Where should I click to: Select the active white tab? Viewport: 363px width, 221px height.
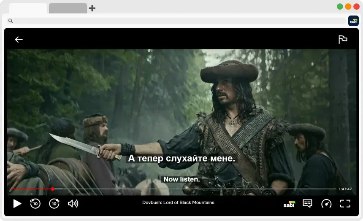coord(28,8)
